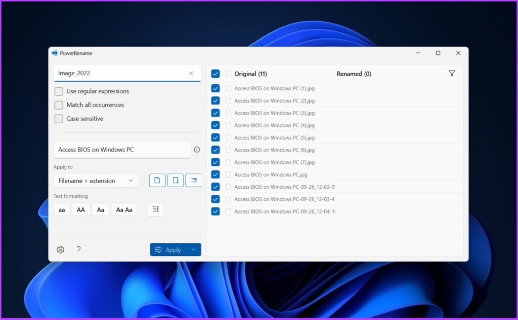The image size is (518, 320).
Task: Enable the enumerate items option icon
Action: pos(194,180)
